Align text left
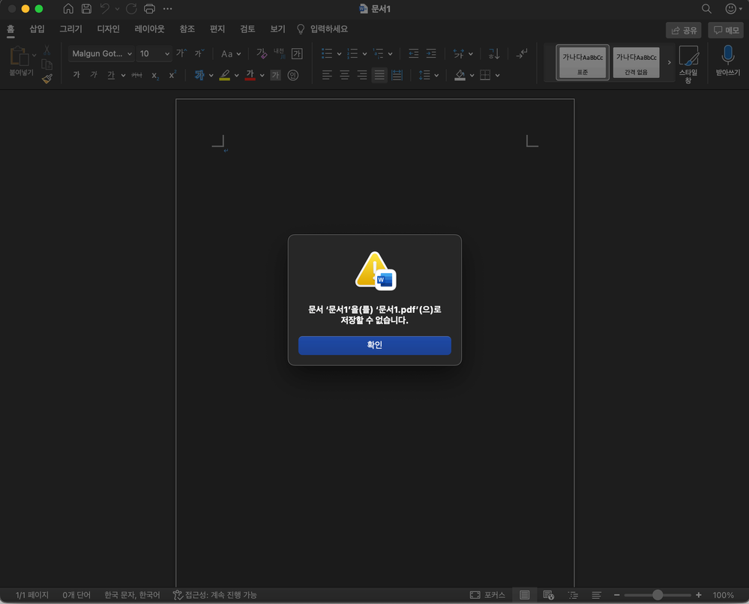This screenshot has width=749, height=604. pos(327,75)
